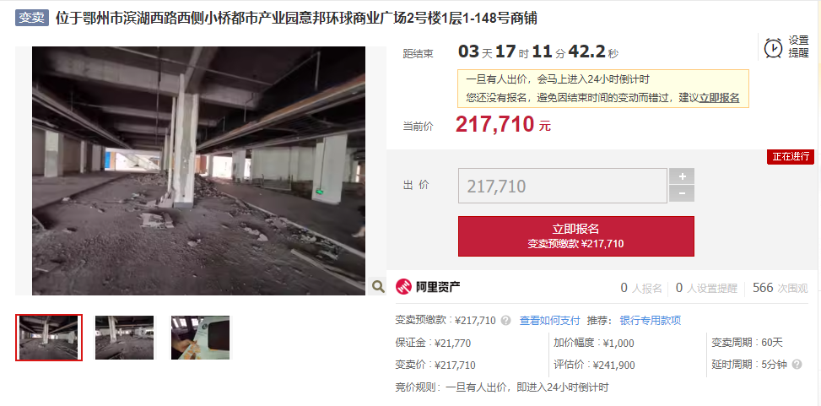Screen dimensions: 821x406
Task: Click the 变卖 tag badge
Action: click(x=32, y=19)
